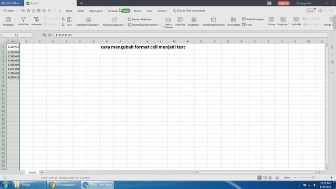Click Remove Duplicates
This screenshot has height=189, width=336.
140,19
